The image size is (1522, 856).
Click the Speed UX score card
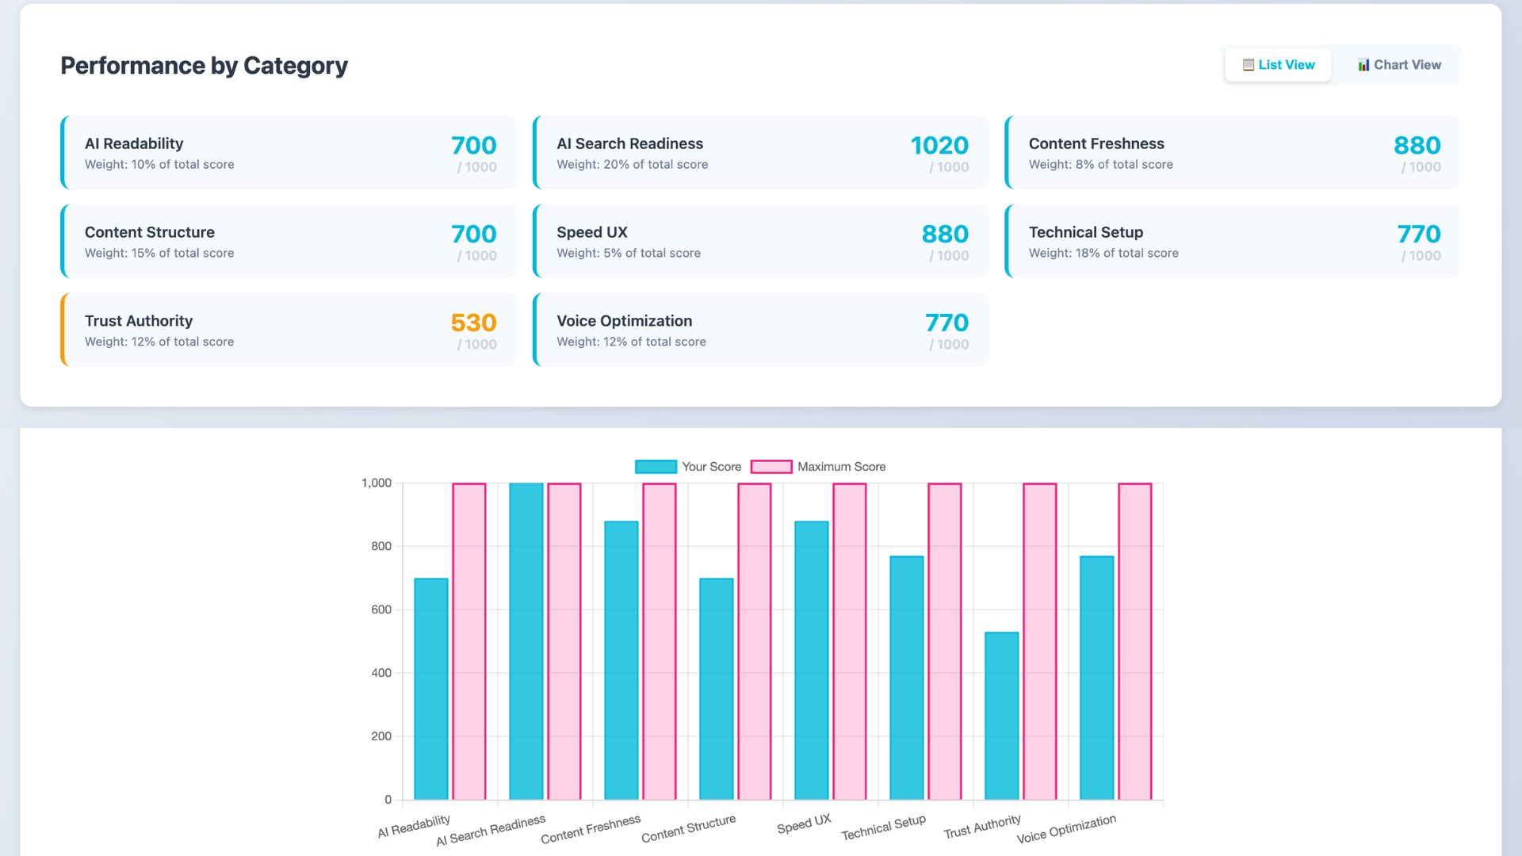point(760,241)
